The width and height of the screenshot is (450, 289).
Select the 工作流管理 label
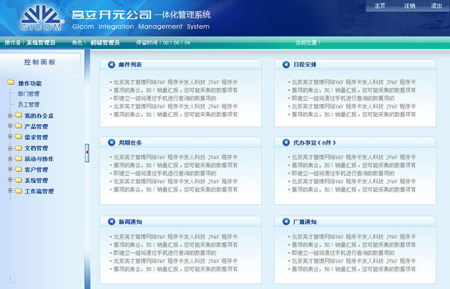pyautogui.click(x=39, y=191)
